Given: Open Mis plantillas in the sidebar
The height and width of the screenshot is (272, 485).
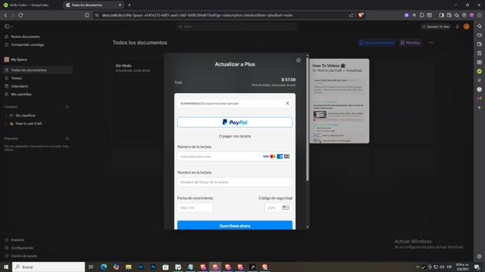Looking at the screenshot, I should click(x=20, y=94).
